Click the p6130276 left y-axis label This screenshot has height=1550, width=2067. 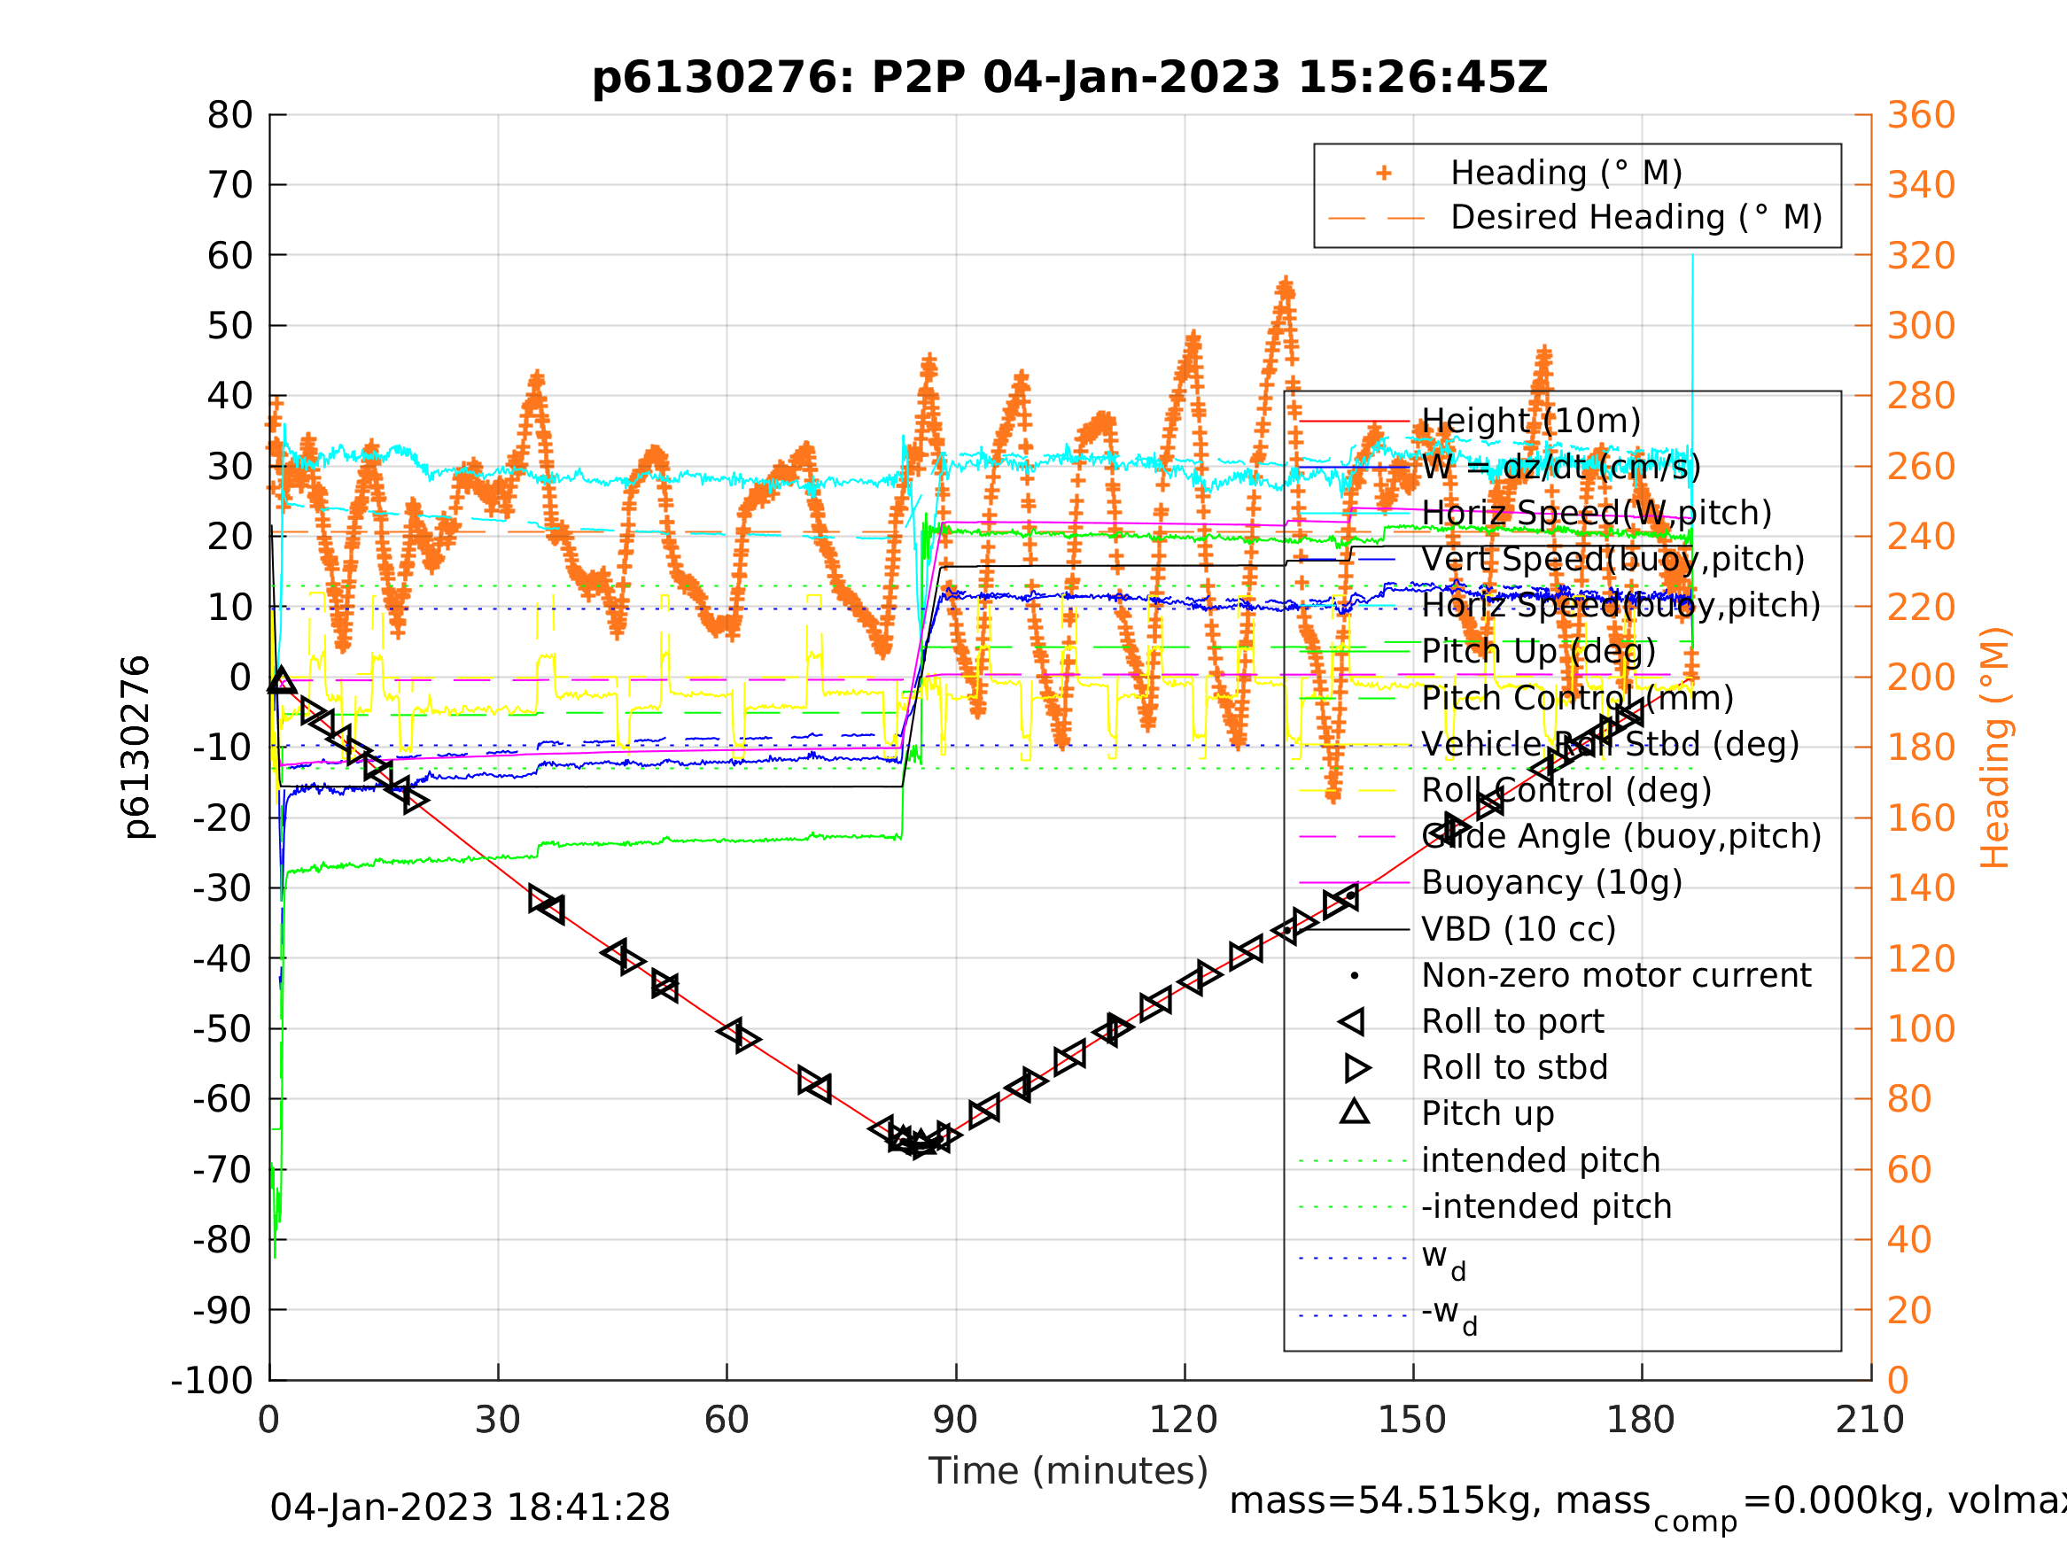136,748
